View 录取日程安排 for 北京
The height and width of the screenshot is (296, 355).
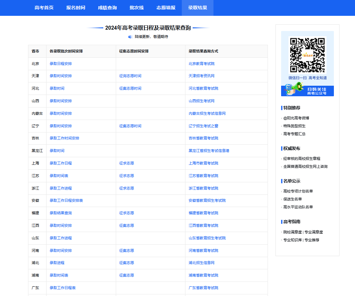click(61, 63)
